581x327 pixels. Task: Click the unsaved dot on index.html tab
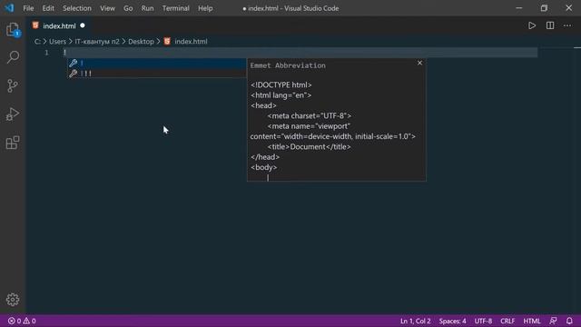(x=83, y=25)
